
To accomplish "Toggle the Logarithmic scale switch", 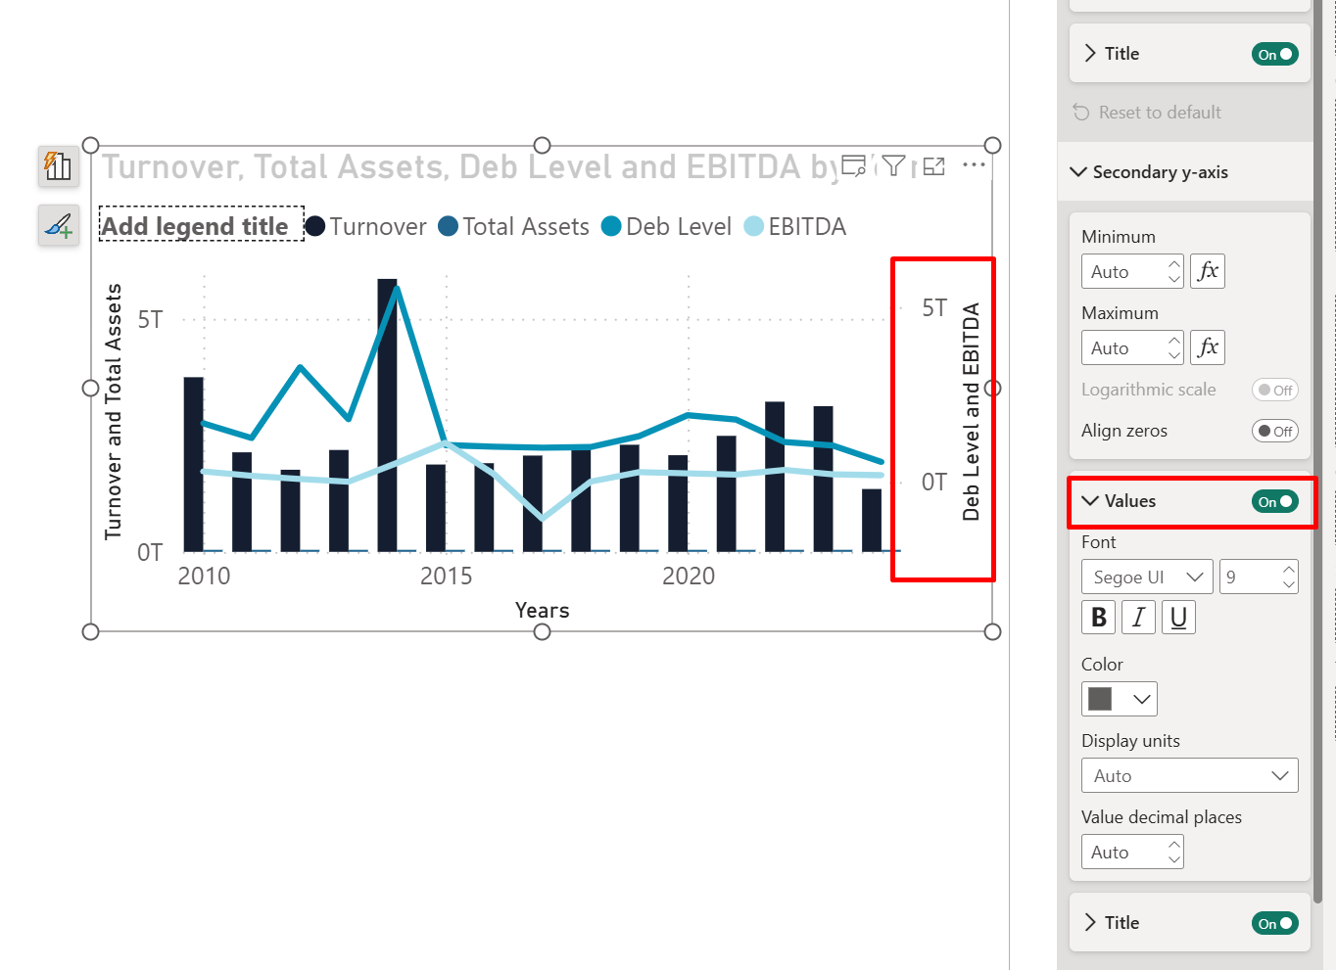I will (1274, 390).
